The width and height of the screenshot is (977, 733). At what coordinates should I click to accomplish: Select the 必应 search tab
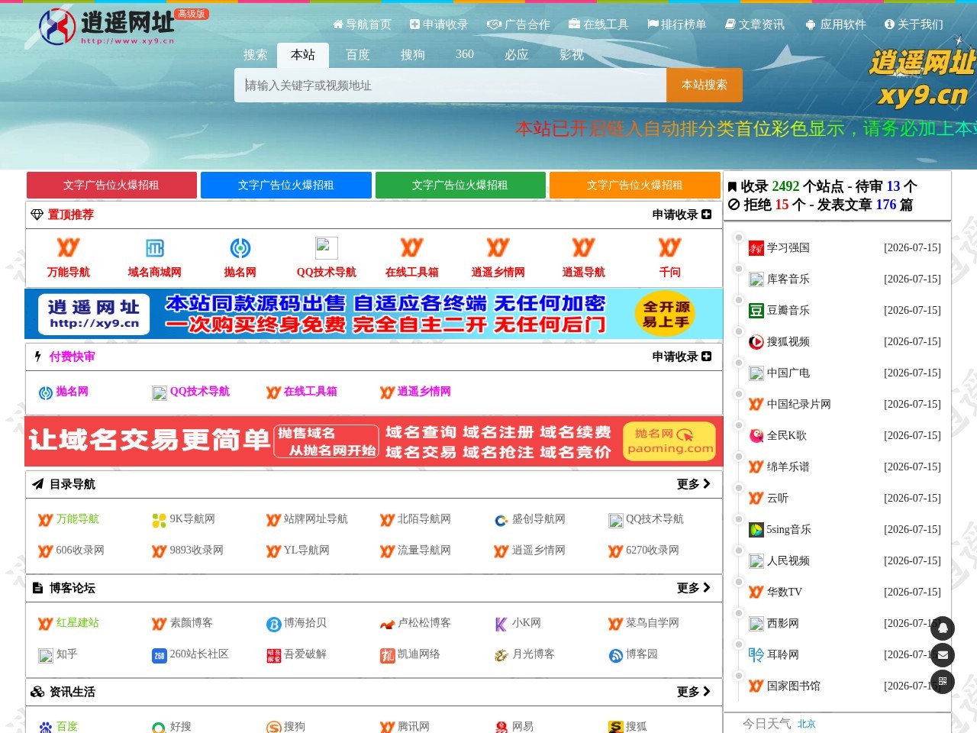point(517,55)
